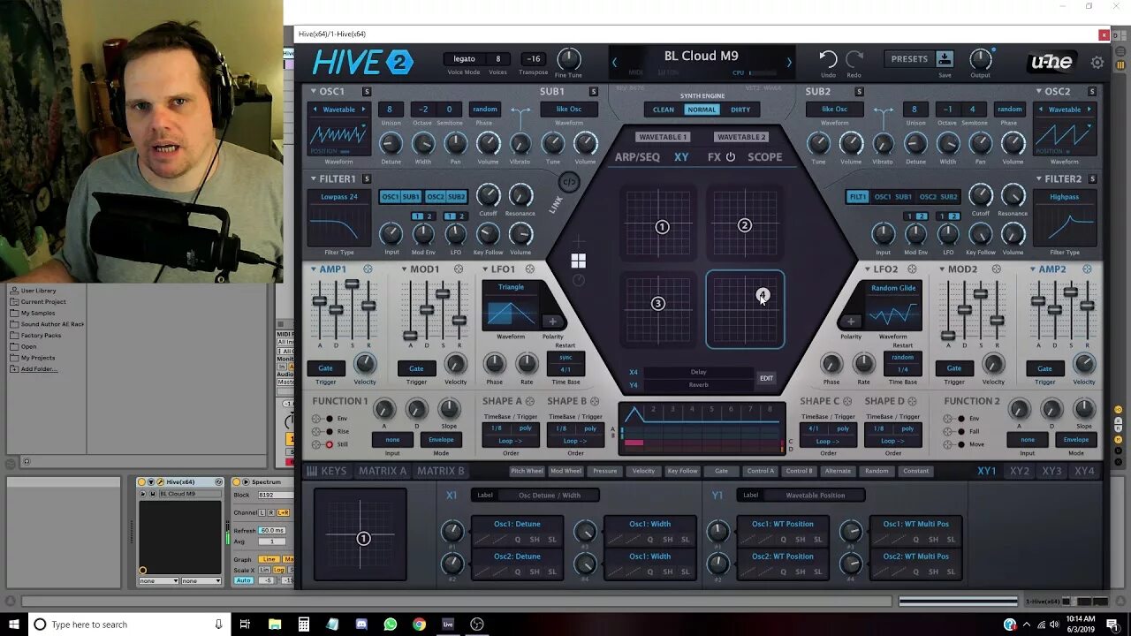This screenshot has height=636, width=1131.
Task: Open the Wavetable dropdown on OSC1
Action: coord(338,109)
